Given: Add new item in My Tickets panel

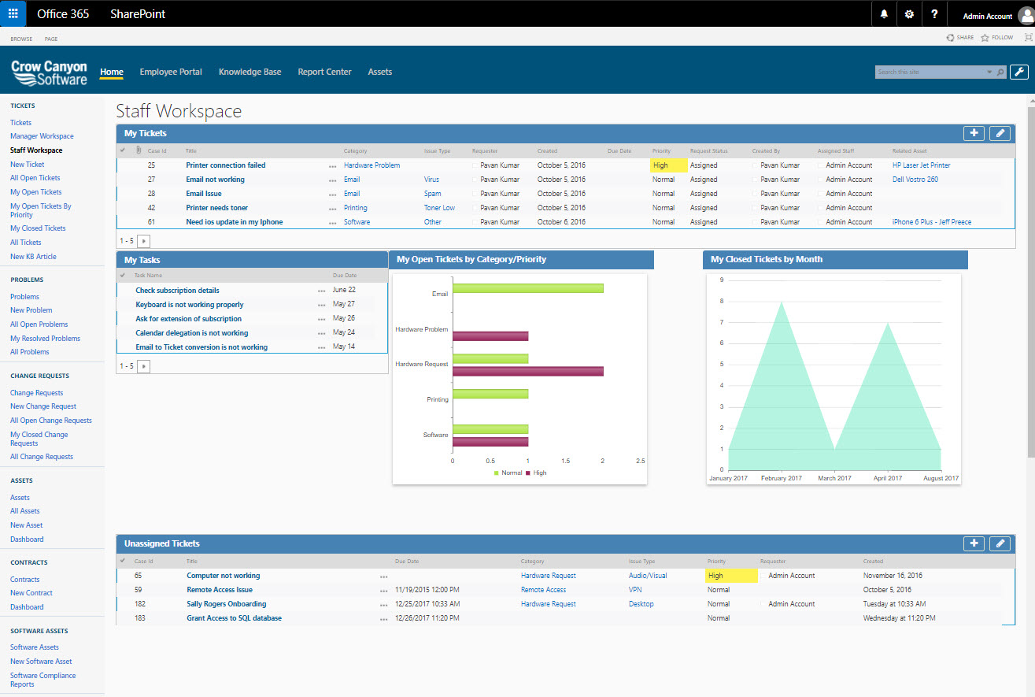Looking at the screenshot, I should pyautogui.click(x=974, y=133).
